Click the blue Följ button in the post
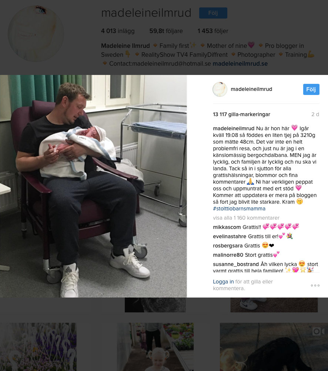 (311, 89)
